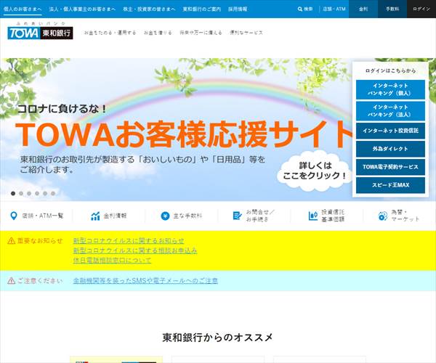Image resolution: width=436 pixels, height=363 pixels.
Task: Open 店舗・ATM top bar link
Action: click(x=334, y=9)
